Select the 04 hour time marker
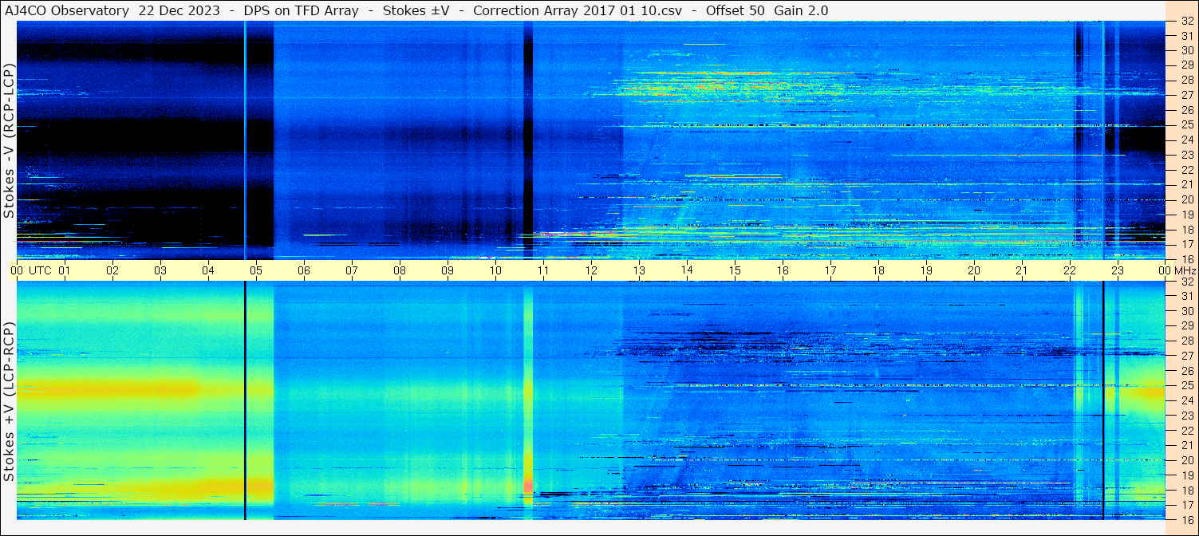 [x=208, y=270]
